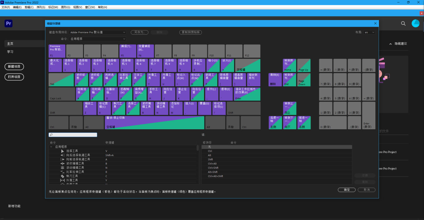Select the 右侧 前进一帧 arrow key

(304, 123)
